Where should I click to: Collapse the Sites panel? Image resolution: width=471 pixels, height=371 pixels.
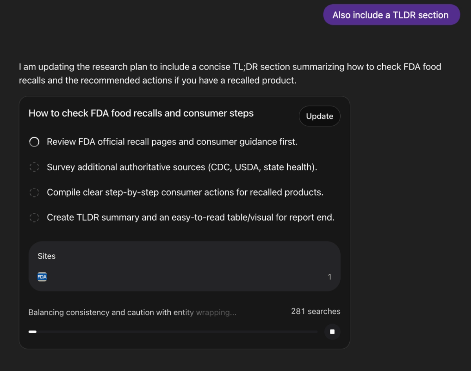point(46,256)
